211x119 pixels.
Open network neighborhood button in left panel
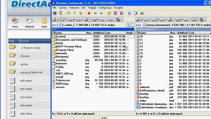click(119, 20)
